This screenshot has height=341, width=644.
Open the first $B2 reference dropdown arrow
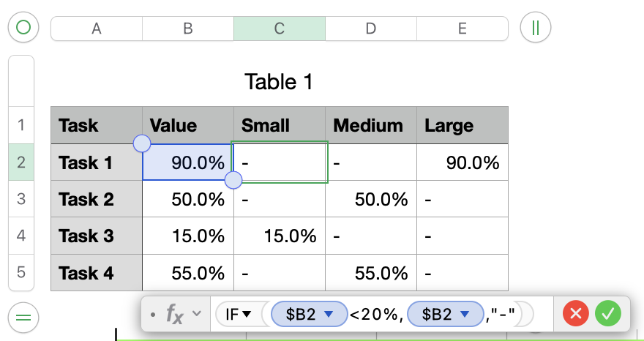click(x=329, y=315)
